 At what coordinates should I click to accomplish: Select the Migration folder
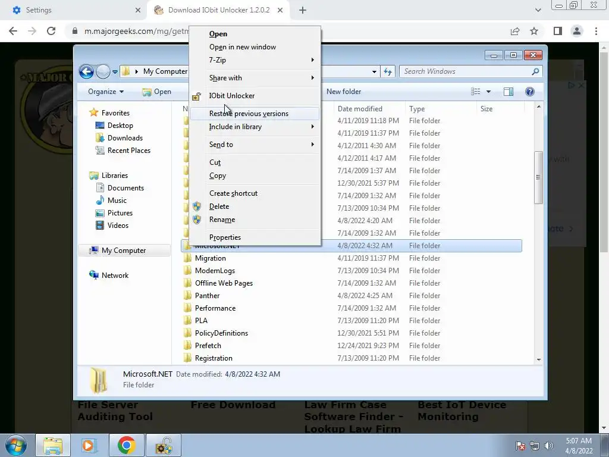(x=351, y=258)
